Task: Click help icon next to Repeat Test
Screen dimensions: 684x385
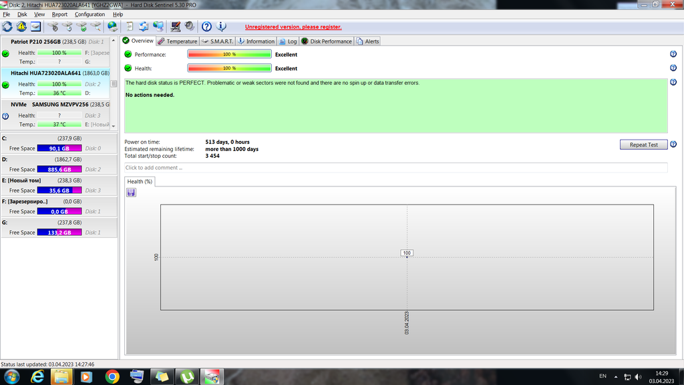Action: click(x=673, y=144)
